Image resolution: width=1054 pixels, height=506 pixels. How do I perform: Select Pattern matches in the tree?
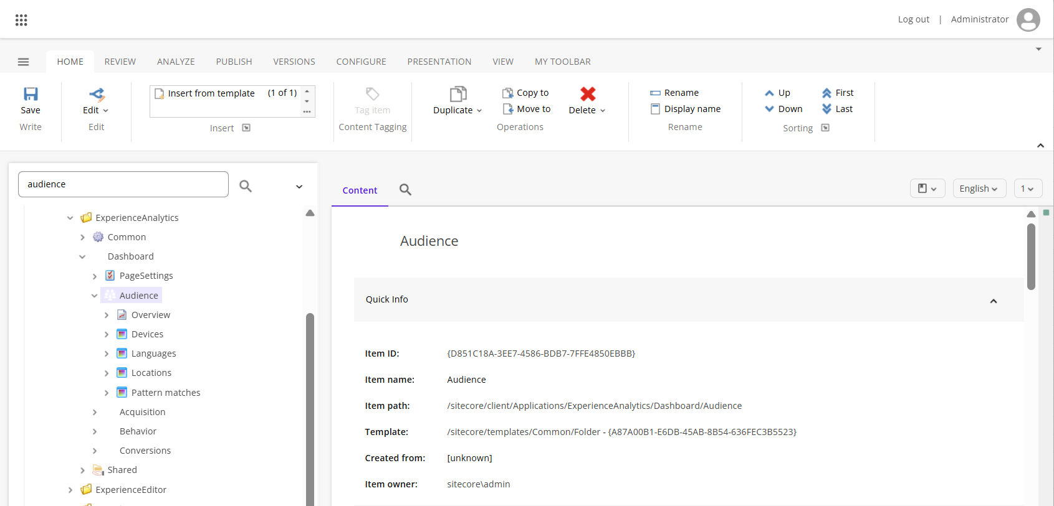[x=166, y=393]
